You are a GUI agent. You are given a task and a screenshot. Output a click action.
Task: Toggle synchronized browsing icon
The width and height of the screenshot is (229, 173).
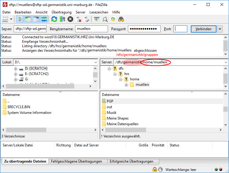(113, 19)
